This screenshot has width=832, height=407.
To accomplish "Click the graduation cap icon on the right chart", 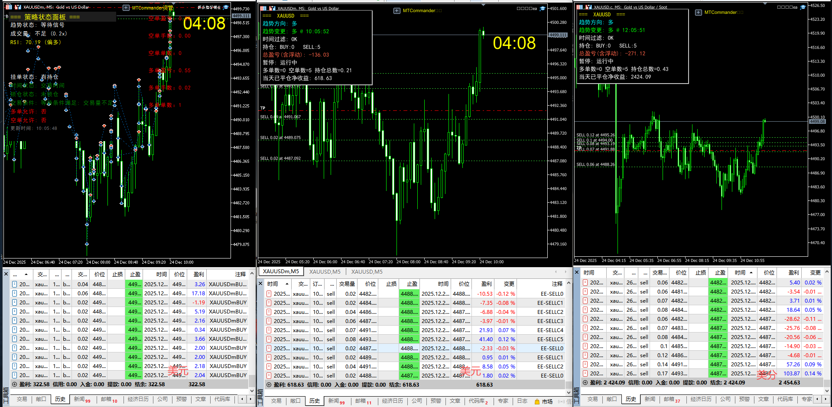I will 803,7.
